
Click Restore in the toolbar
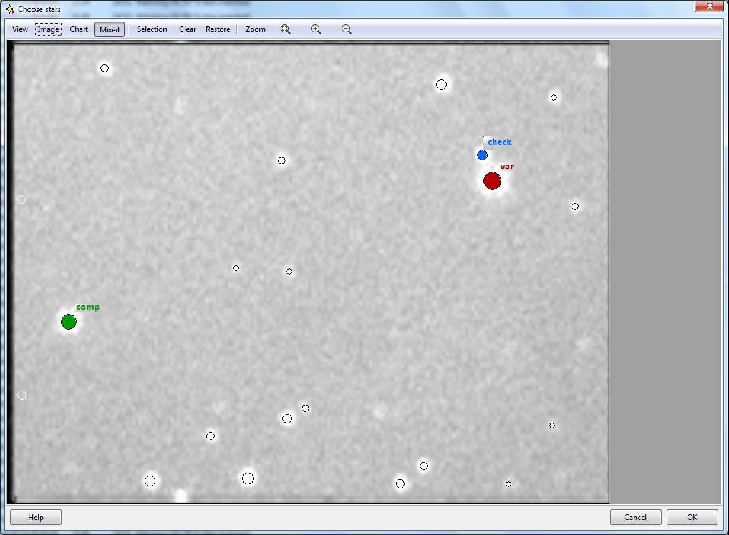click(x=218, y=29)
